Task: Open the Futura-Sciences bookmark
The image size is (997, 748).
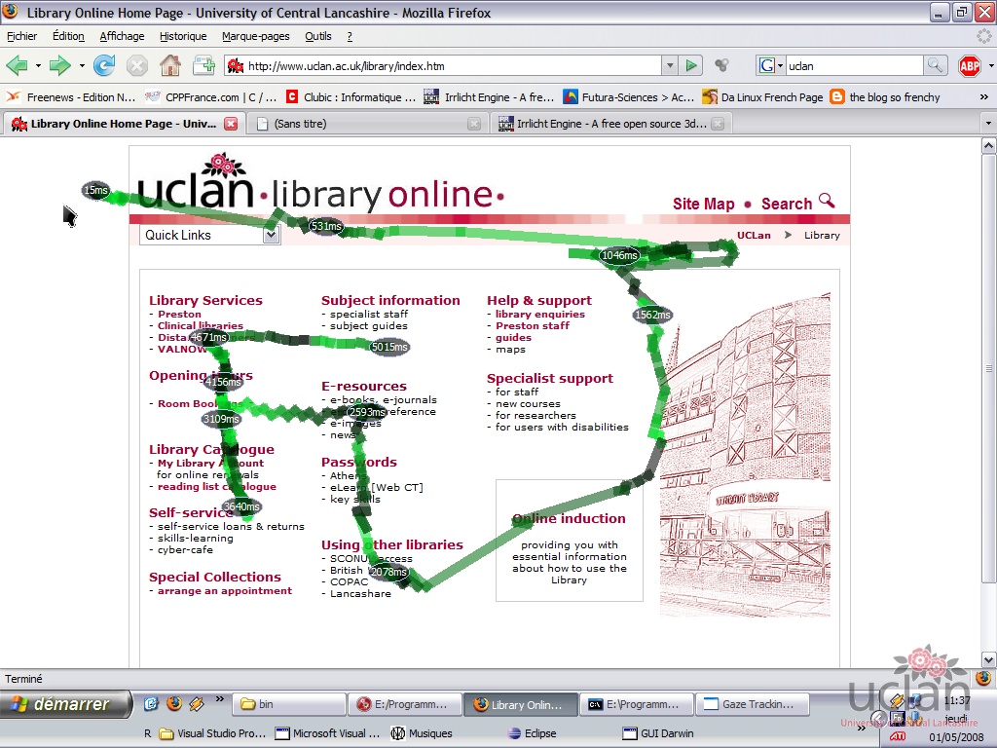Action: pos(629,96)
